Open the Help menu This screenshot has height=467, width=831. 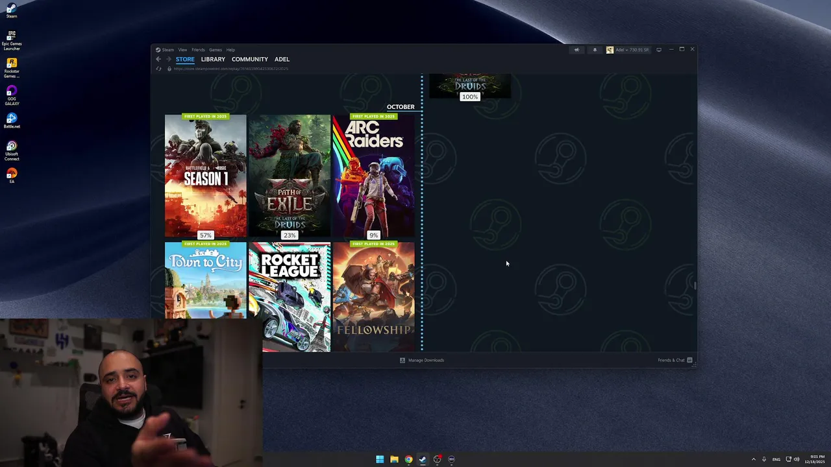(x=230, y=50)
